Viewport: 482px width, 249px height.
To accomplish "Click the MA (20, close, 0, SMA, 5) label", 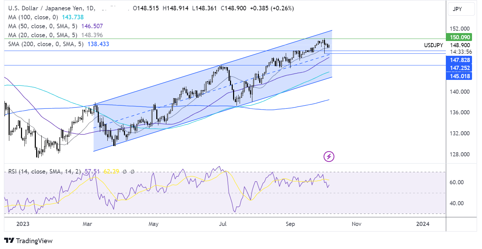I will click(x=43, y=35).
